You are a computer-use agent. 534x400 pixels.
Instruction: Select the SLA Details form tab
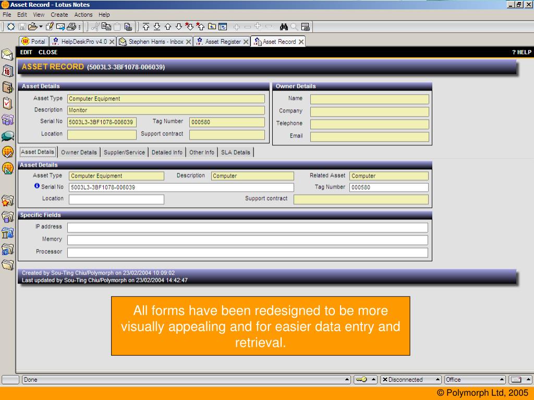click(236, 153)
